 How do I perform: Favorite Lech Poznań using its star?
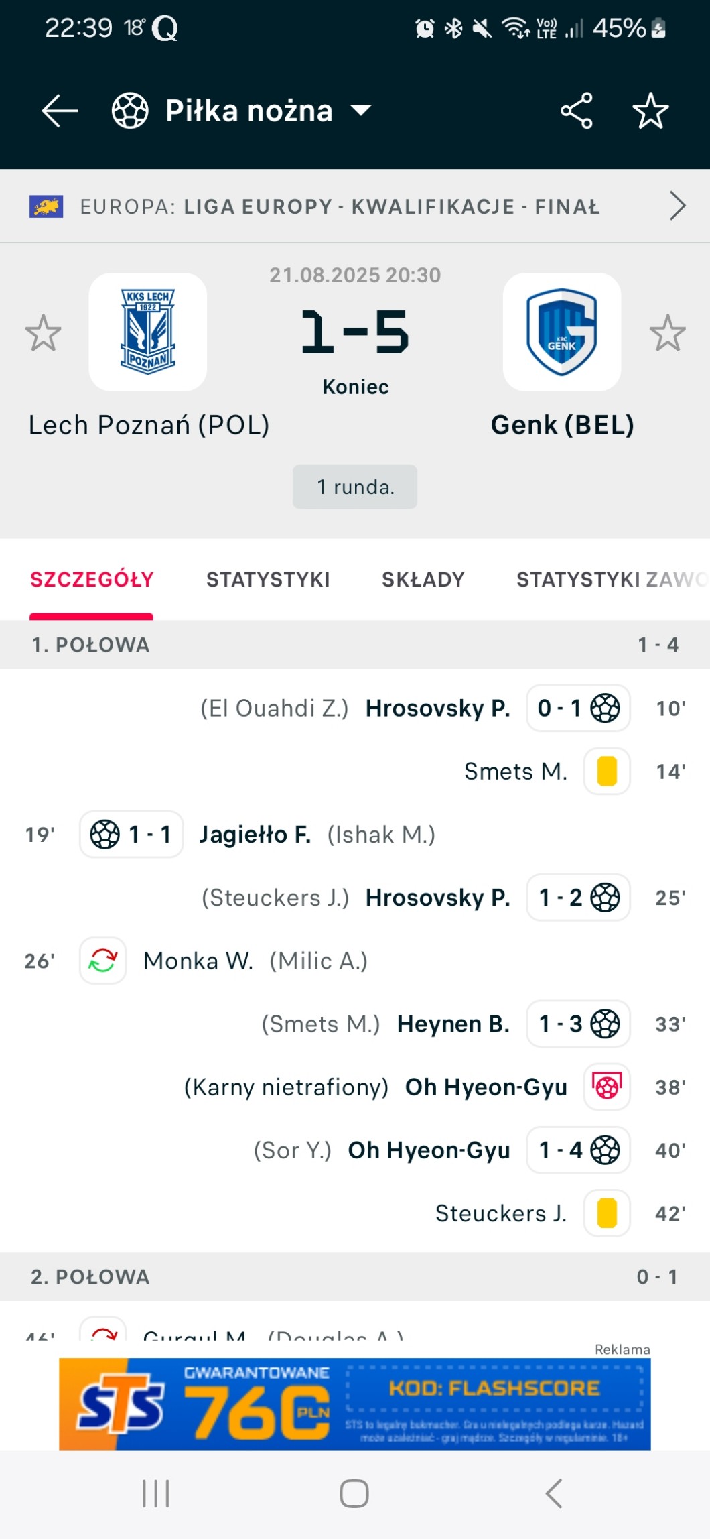click(x=44, y=333)
